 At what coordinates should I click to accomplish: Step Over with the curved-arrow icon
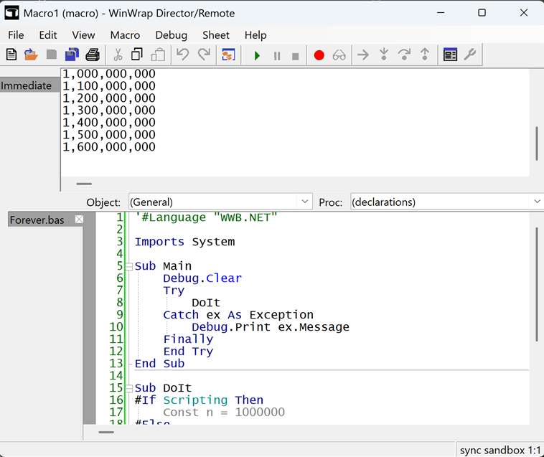404,55
